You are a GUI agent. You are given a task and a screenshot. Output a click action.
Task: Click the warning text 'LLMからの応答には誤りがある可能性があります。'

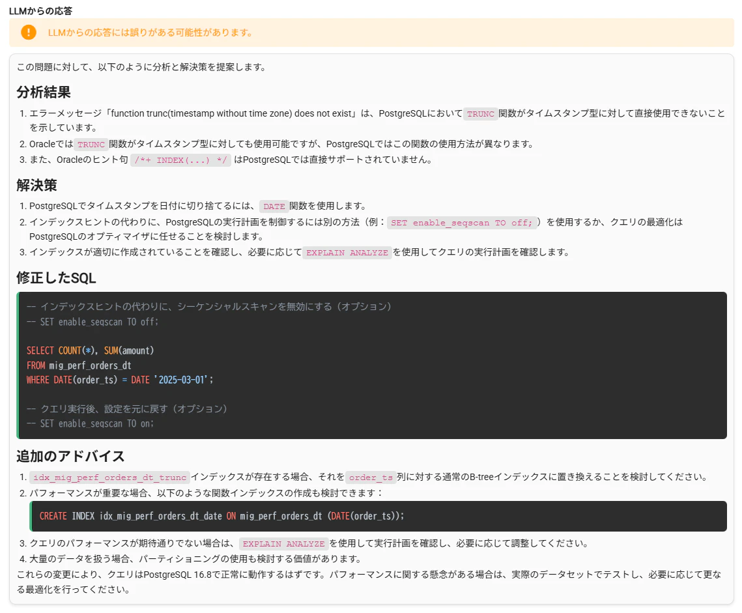click(151, 33)
